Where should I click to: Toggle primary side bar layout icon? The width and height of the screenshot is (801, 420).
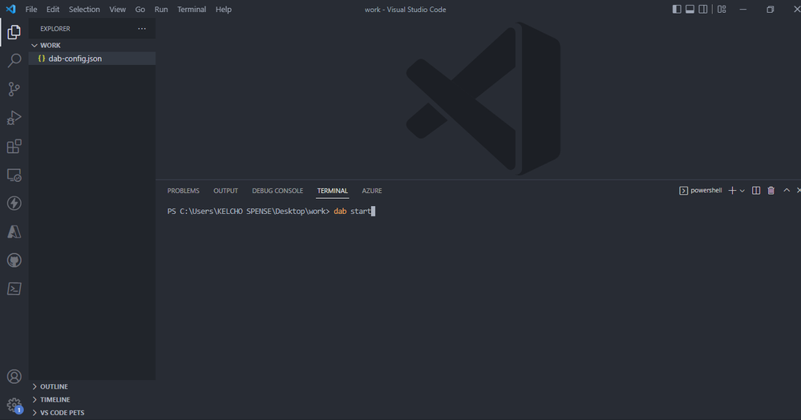pyautogui.click(x=677, y=9)
